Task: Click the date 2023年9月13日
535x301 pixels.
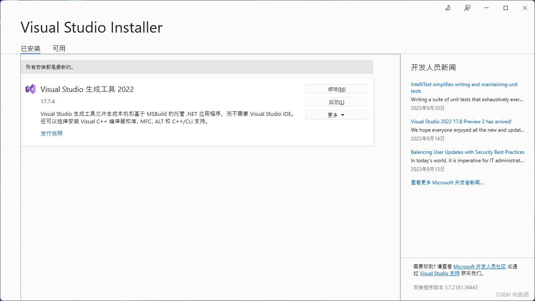Action: coord(428,169)
